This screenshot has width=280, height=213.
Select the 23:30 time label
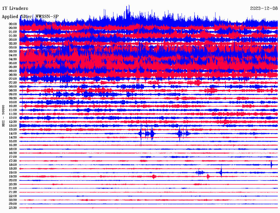[x=13, y=208]
